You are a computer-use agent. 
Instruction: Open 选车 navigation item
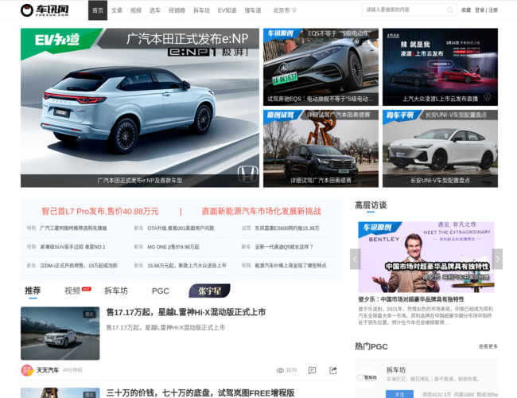[x=155, y=10]
